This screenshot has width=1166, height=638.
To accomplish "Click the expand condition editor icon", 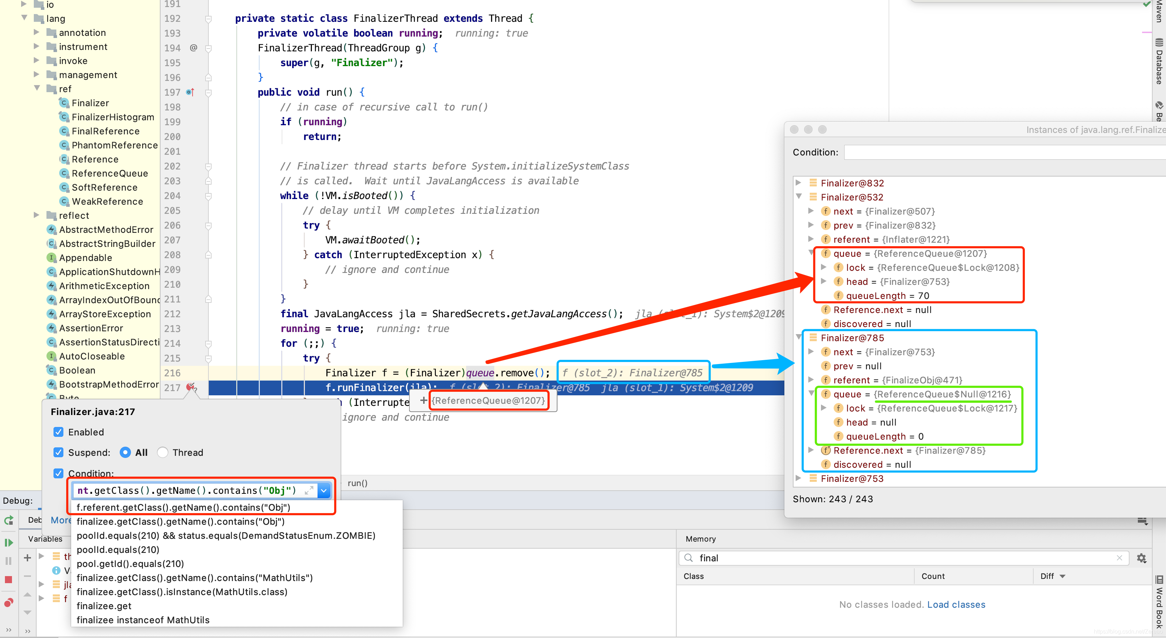I will tap(309, 490).
